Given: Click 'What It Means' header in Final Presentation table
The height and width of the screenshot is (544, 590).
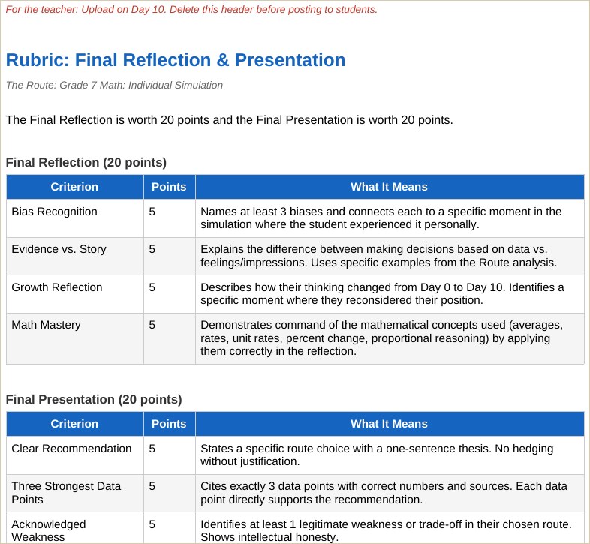Looking at the screenshot, I should 389,424.
